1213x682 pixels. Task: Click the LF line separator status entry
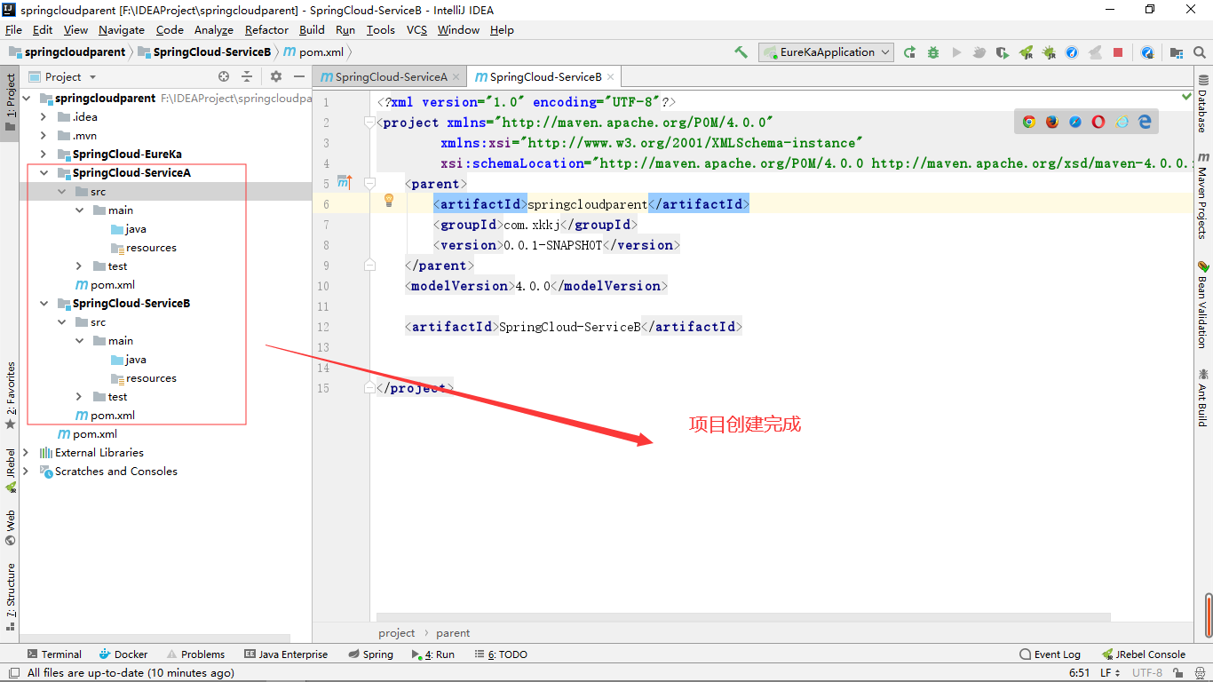tap(1110, 673)
